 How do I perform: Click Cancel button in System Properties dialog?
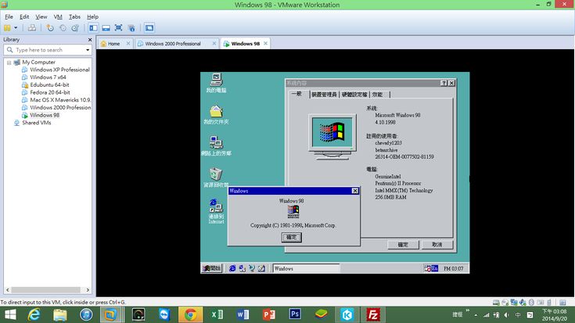point(437,245)
